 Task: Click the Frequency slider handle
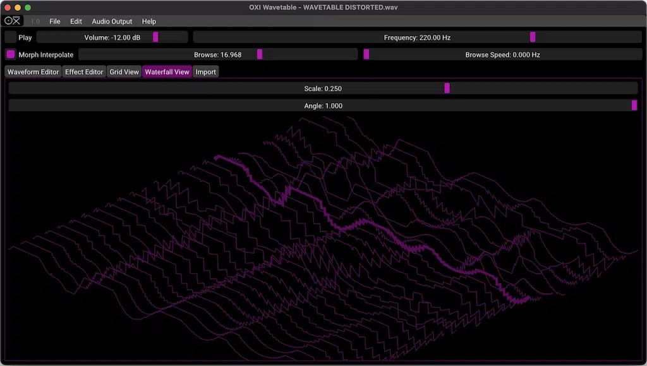point(533,37)
